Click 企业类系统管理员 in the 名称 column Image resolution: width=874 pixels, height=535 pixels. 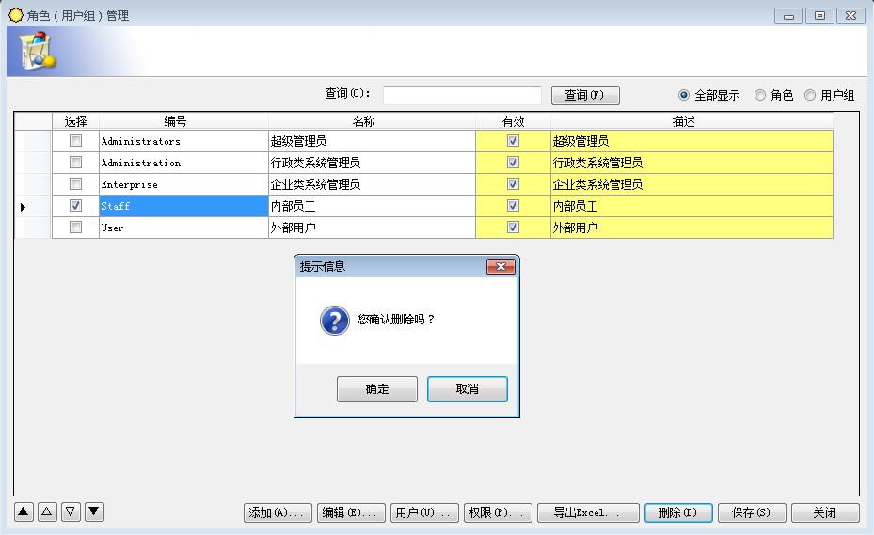(372, 184)
